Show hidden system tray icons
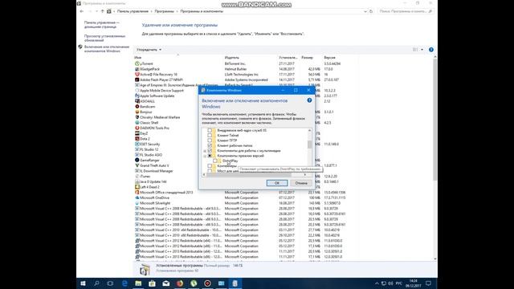This screenshot has height=289, width=514. coord(377,283)
